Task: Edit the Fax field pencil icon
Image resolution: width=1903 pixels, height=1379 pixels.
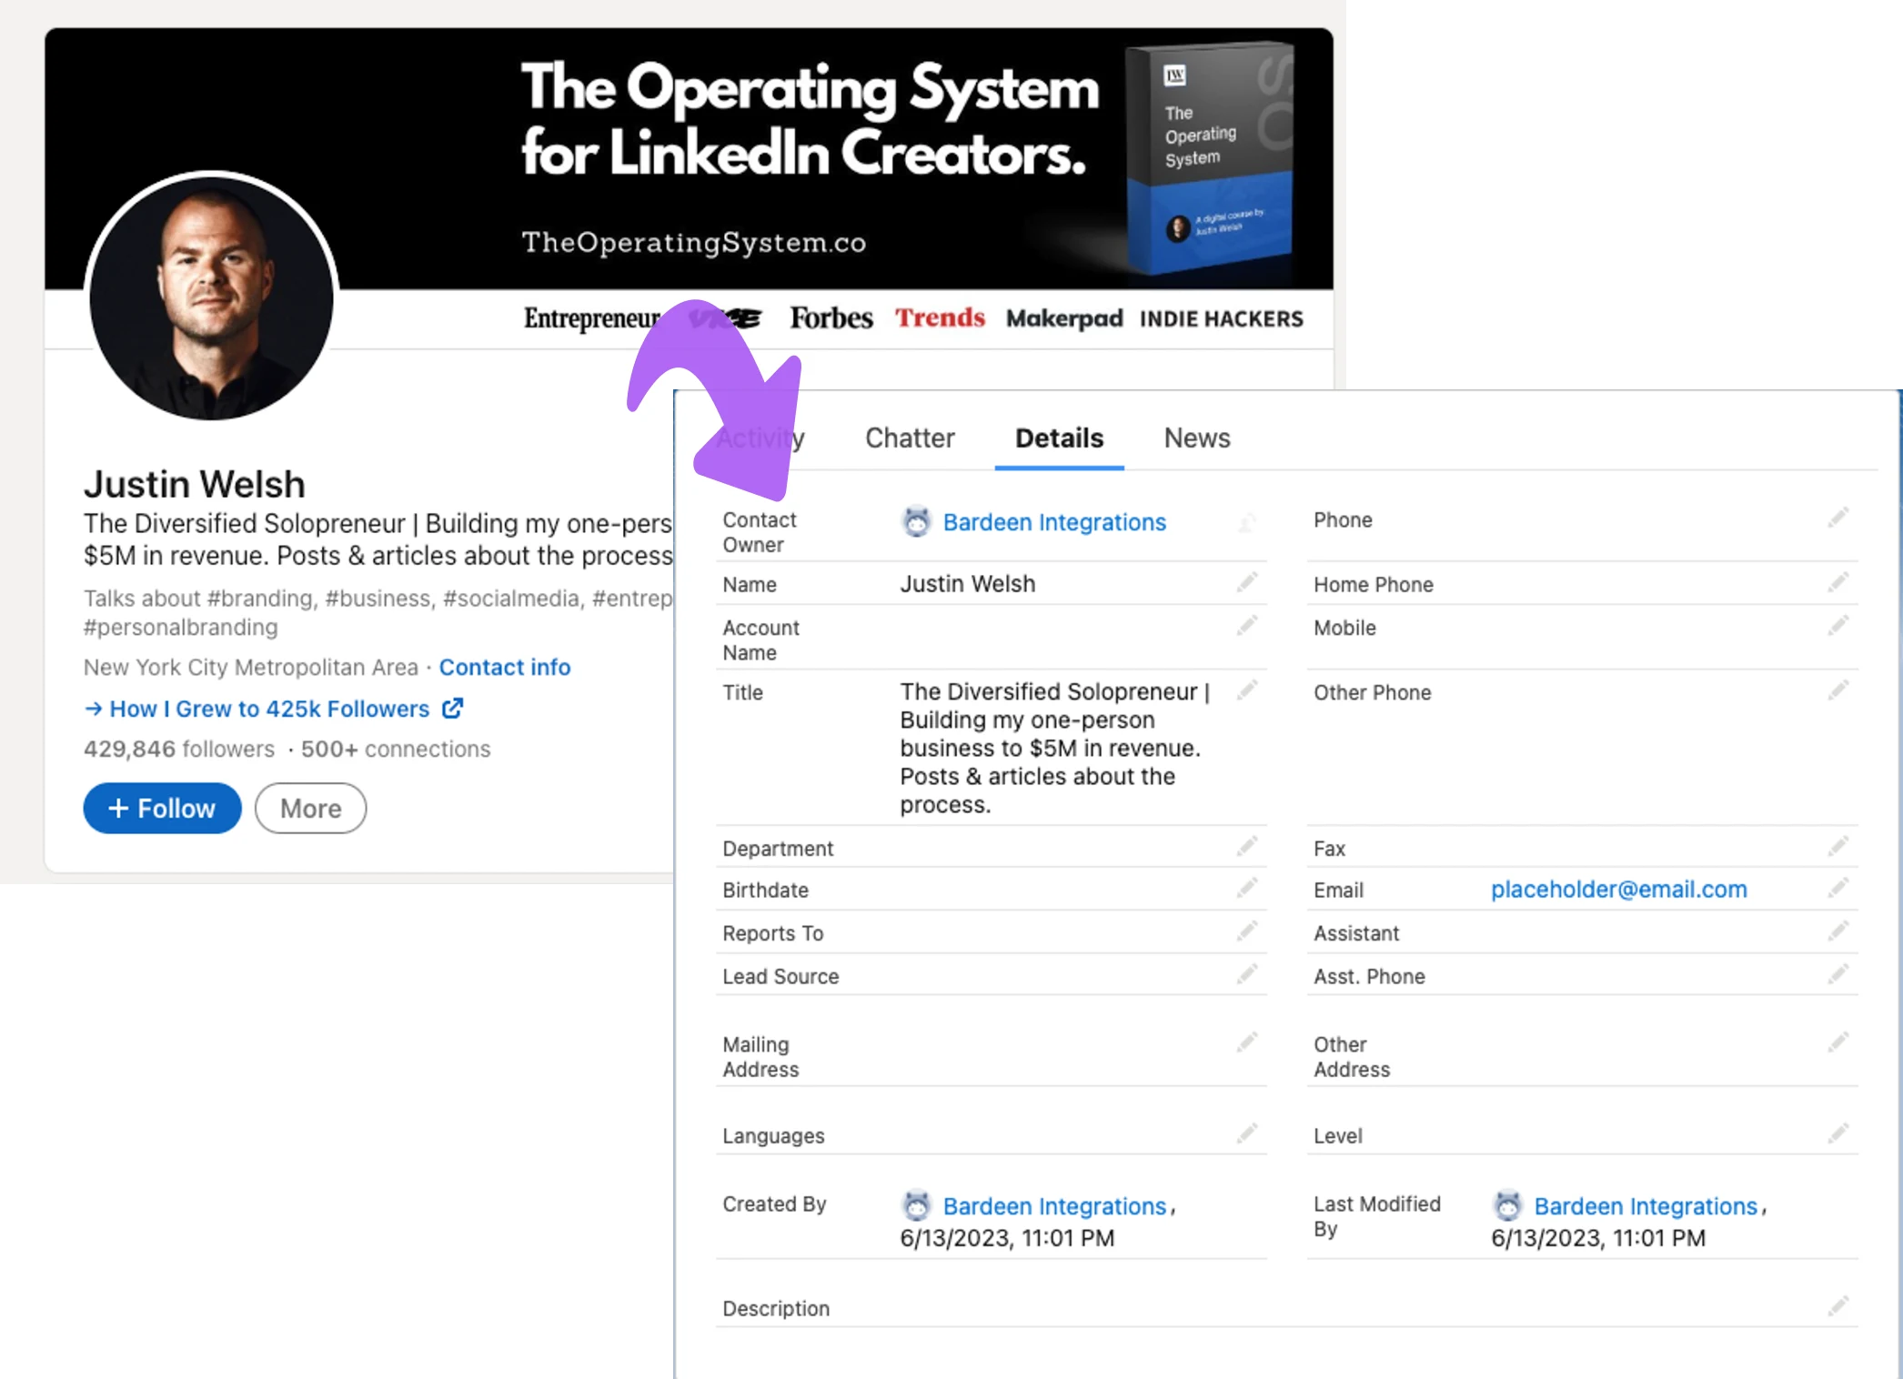Action: click(1838, 846)
